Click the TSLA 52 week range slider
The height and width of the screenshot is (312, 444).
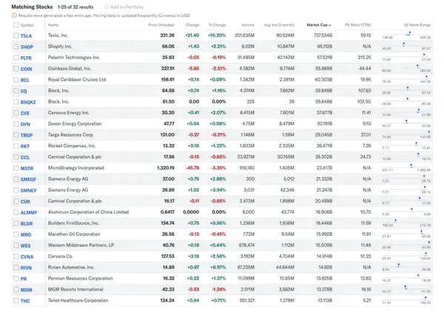tap(406, 35)
